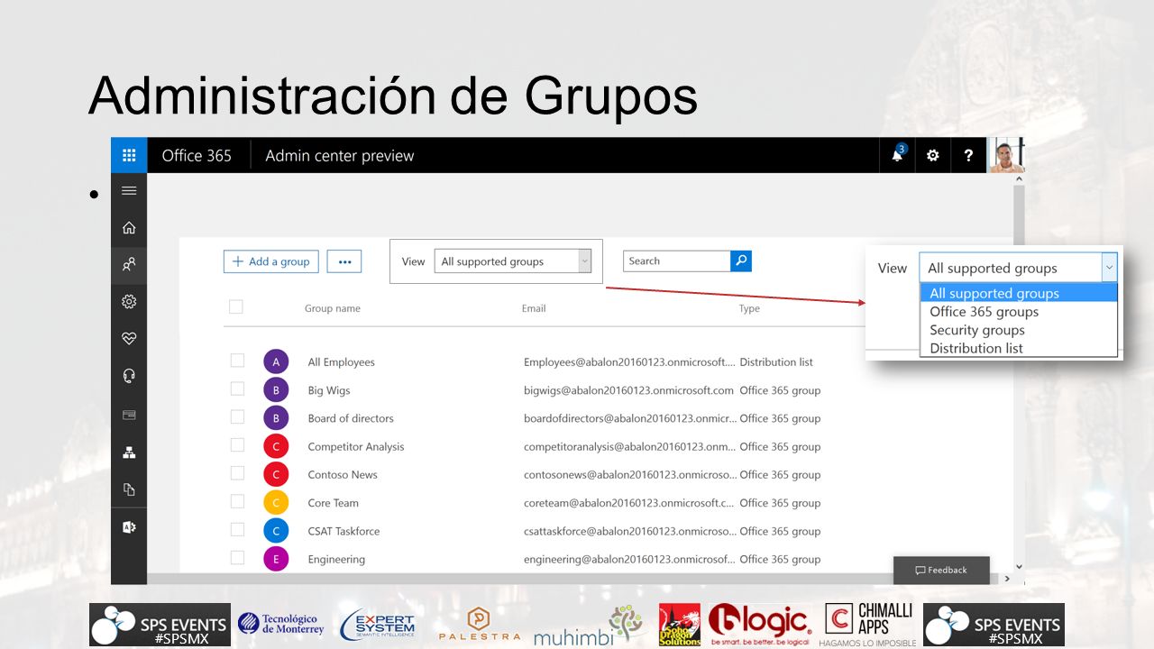Click in the group Search field
Screen dimensions: 1154x649
coord(676,261)
